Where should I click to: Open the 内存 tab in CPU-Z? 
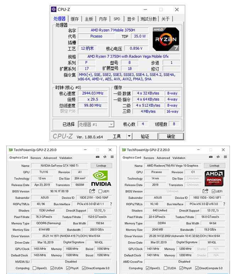[x=103, y=19]
